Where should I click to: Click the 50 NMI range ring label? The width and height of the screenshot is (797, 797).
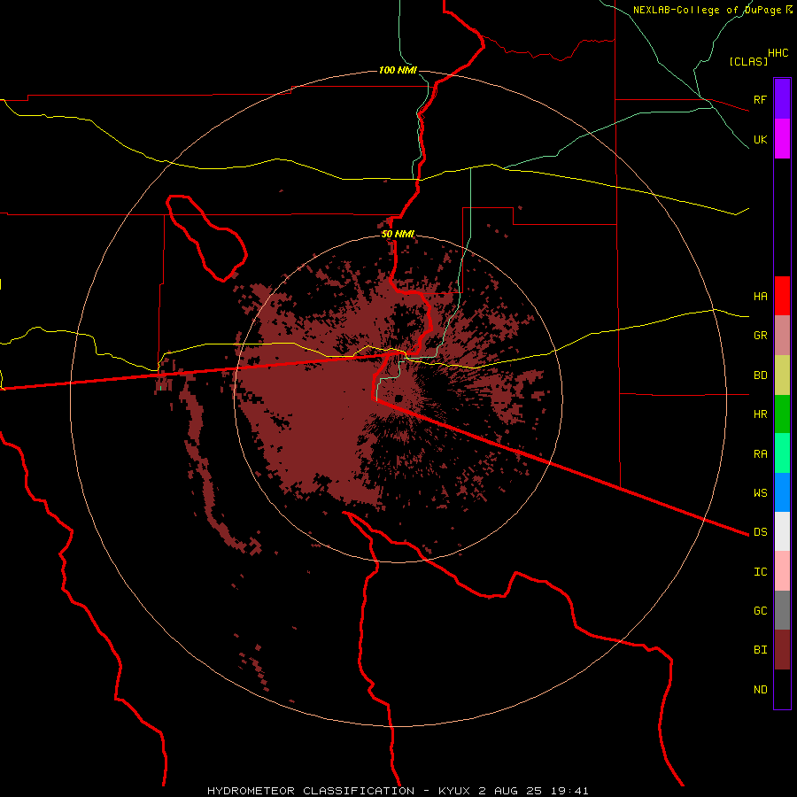[398, 234]
